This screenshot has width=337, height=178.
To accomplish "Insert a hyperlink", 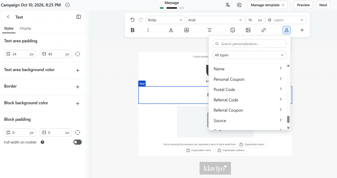I will [264, 30].
